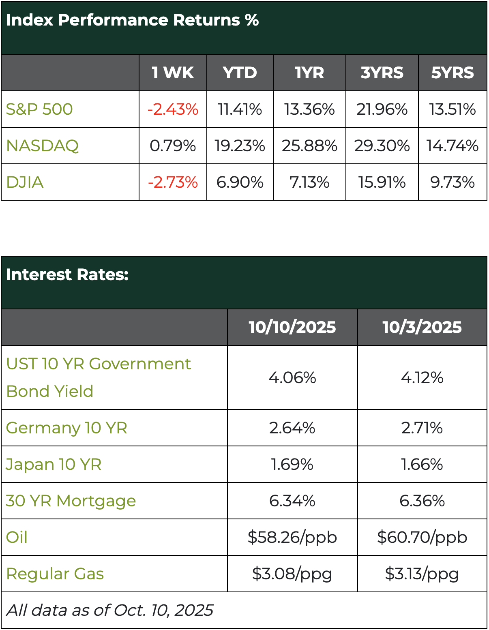Select the Interest Rates table heading
489x630 pixels.
[67, 274]
